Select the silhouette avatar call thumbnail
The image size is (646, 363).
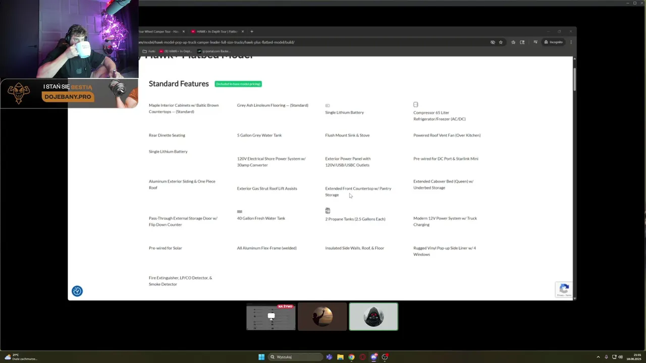tap(322, 317)
